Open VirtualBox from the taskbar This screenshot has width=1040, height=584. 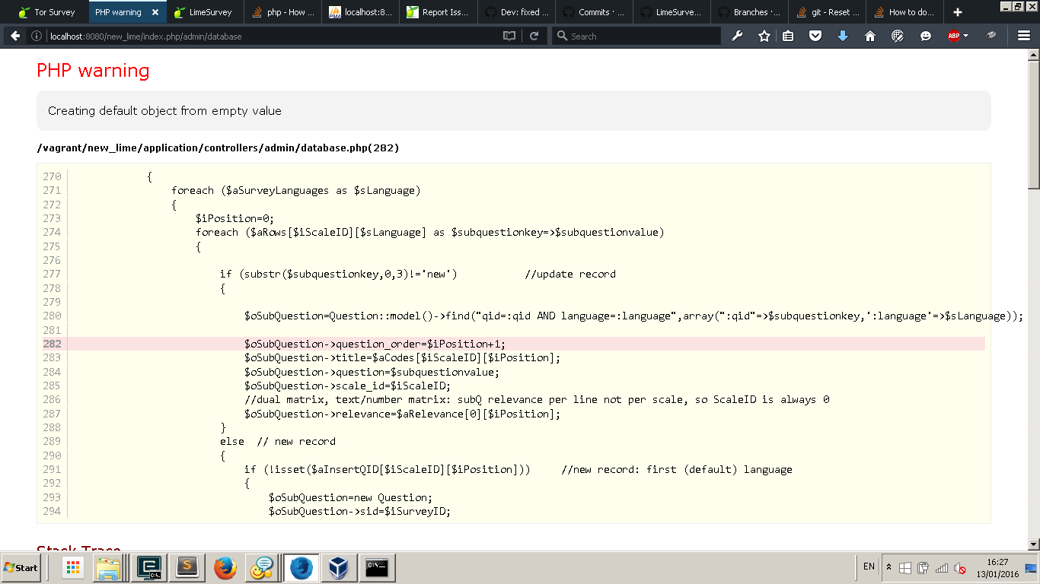coord(338,567)
